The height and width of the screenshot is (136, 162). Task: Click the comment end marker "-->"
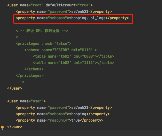(x=21, y=82)
